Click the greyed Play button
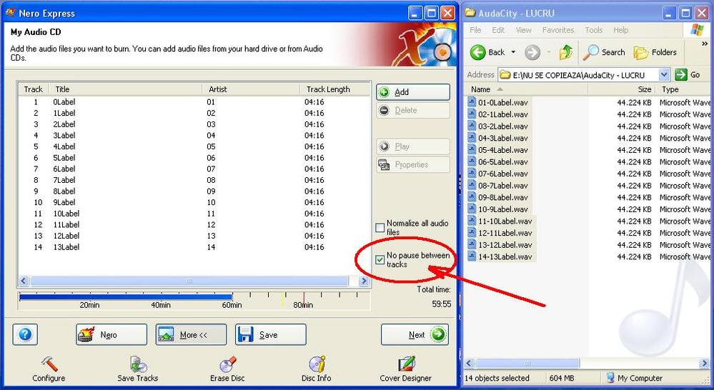Viewport: 714px width, 390px height. click(413, 146)
